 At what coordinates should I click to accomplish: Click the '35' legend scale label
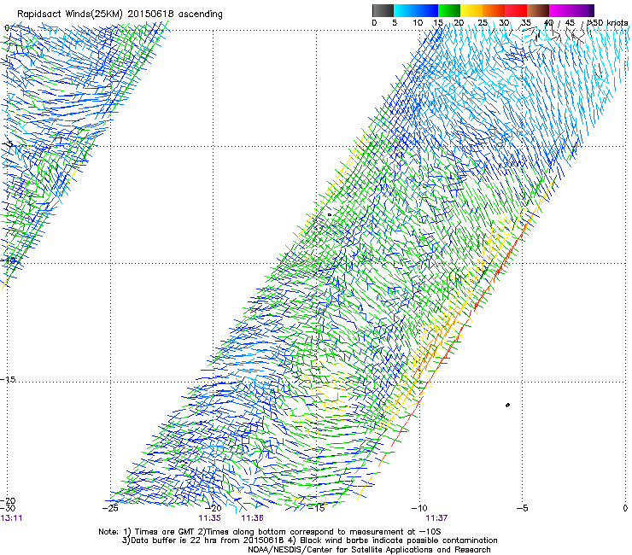[526, 23]
